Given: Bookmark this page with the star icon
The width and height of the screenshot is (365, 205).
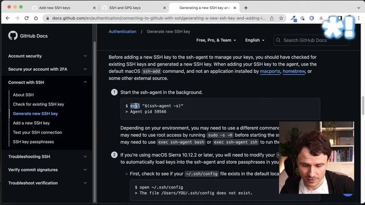Looking at the screenshot, I should (x=281, y=18).
